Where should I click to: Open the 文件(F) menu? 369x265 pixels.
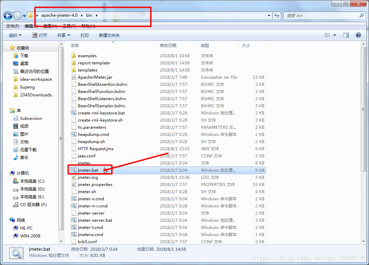point(13,26)
